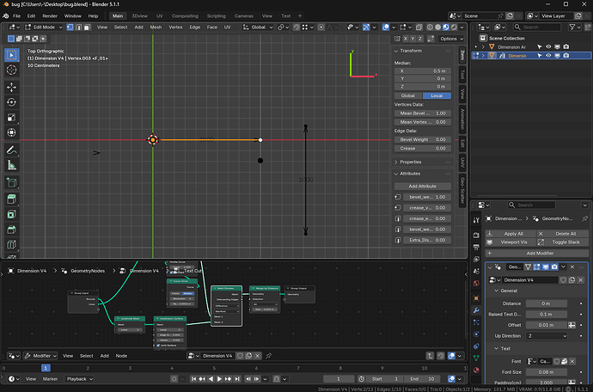Open the Render properties tab
The width and height of the screenshot is (593, 392).
tap(476, 235)
